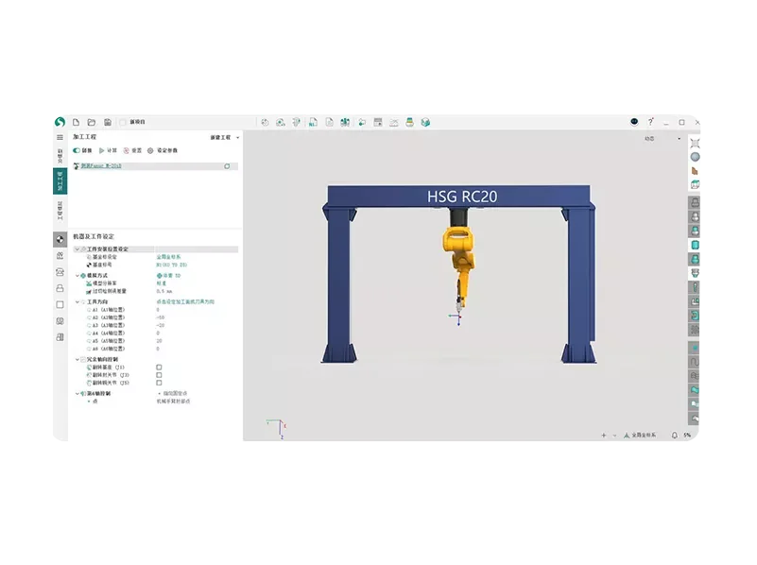
Task: Switch to the vertical tab above 加工工程
Action: (x=60, y=155)
